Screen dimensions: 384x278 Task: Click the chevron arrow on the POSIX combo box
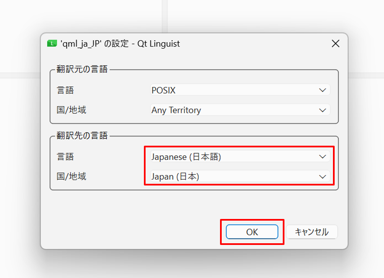point(322,90)
